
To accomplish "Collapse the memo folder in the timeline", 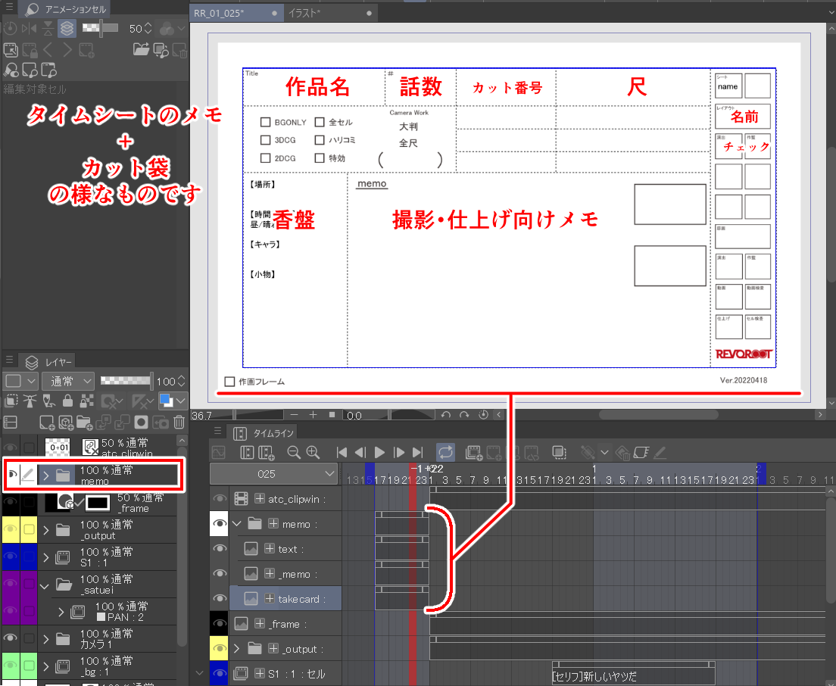I will (x=236, y=523).
